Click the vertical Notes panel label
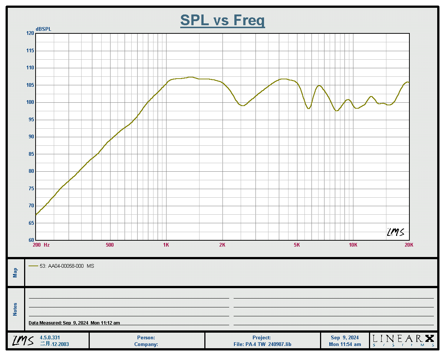Viewport: 445px width, 356px height. [x=15, y=309]
